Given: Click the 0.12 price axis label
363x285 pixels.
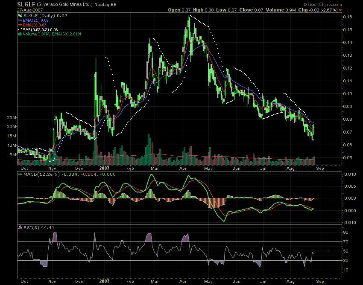Looking at the screenshot, I should click(348, 68).
